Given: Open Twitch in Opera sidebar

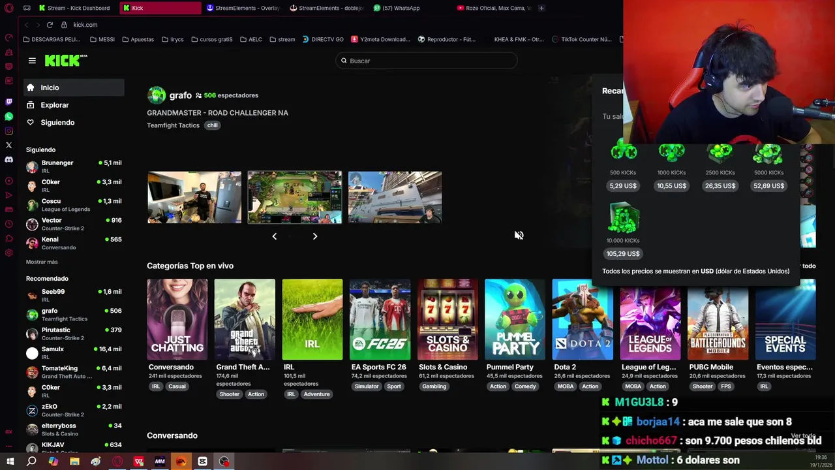Looking at the screenshot, I should pyautogui.click(x=8, y=102).
